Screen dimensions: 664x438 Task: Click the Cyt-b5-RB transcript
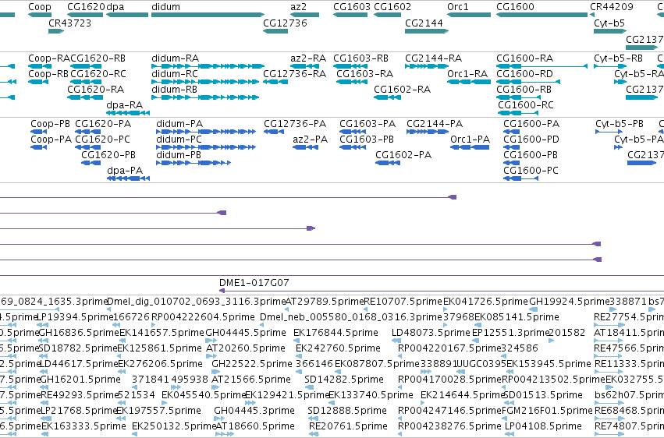click(x=610, y=66)
